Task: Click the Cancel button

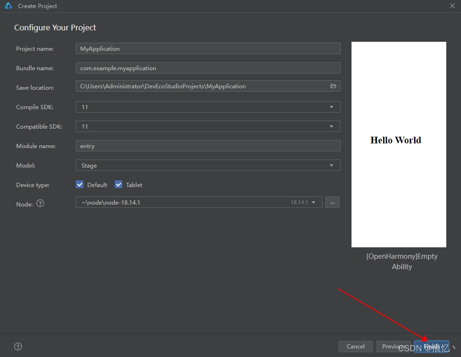Action: pos(355,347)
